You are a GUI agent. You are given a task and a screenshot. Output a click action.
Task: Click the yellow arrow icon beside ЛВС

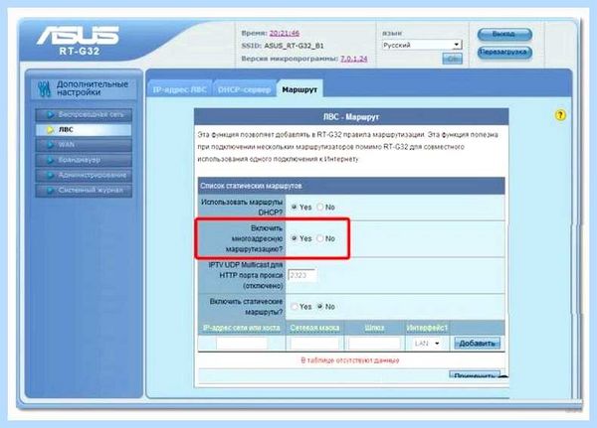(50, 130)
